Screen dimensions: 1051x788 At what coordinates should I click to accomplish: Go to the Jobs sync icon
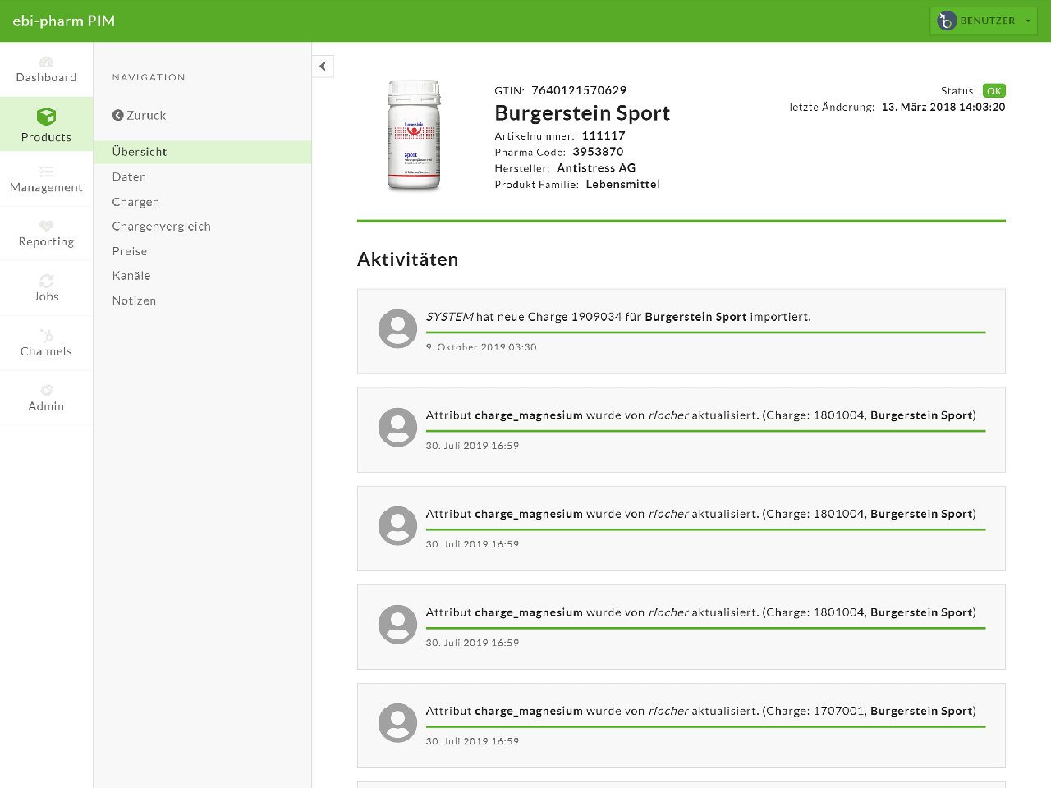46,281
